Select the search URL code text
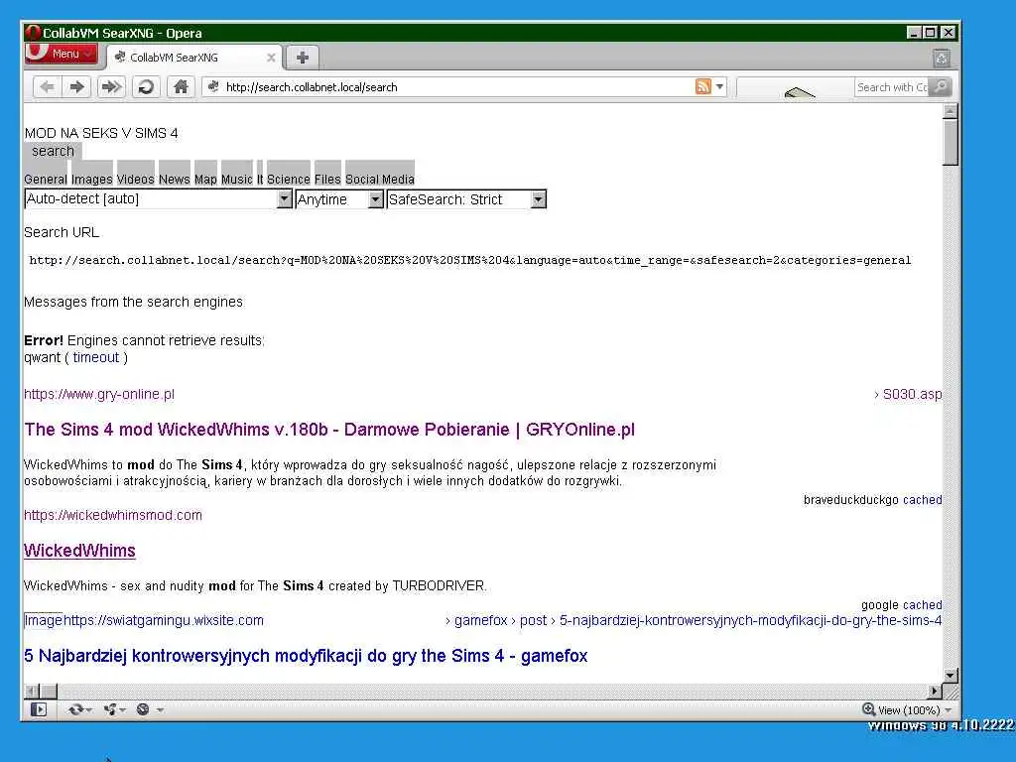 (x=469, y=260)
